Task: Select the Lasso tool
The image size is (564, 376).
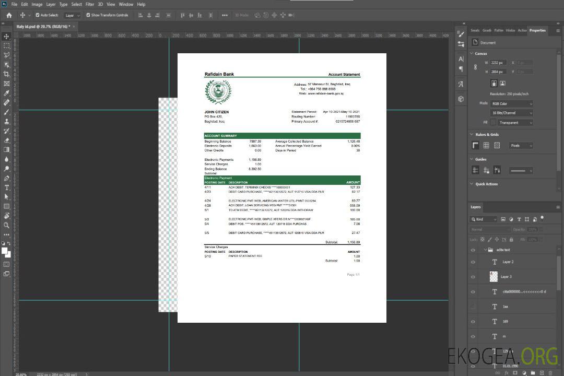Action: [x=6, y=55]
